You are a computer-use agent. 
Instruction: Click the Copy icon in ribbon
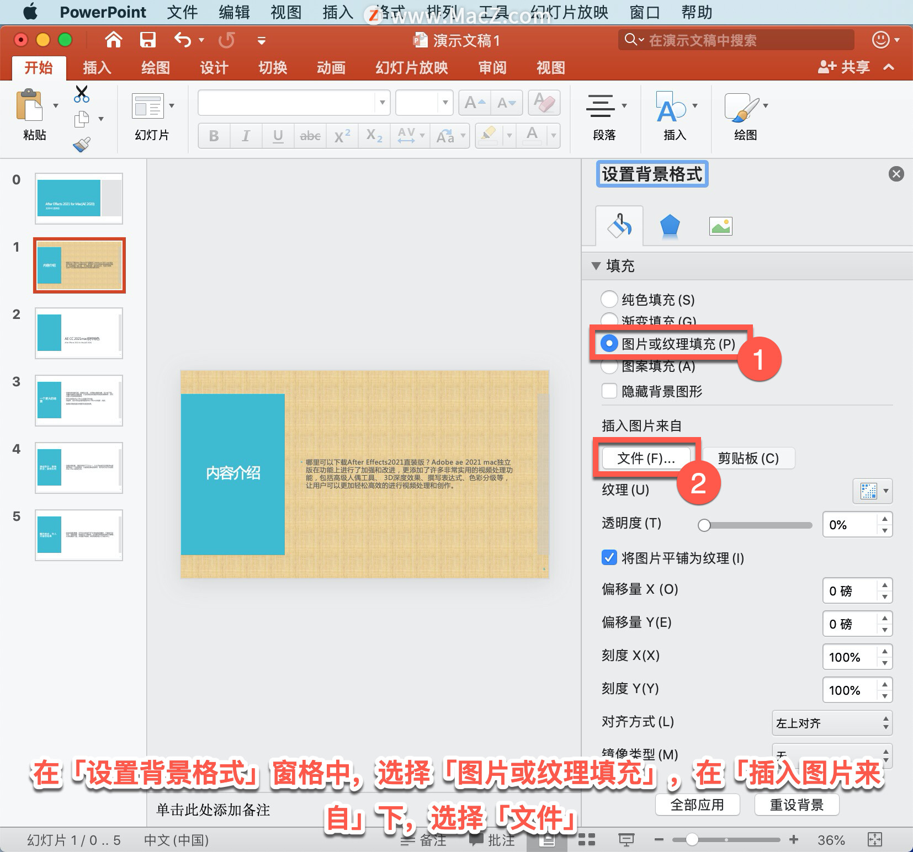[x=82, y=119]
